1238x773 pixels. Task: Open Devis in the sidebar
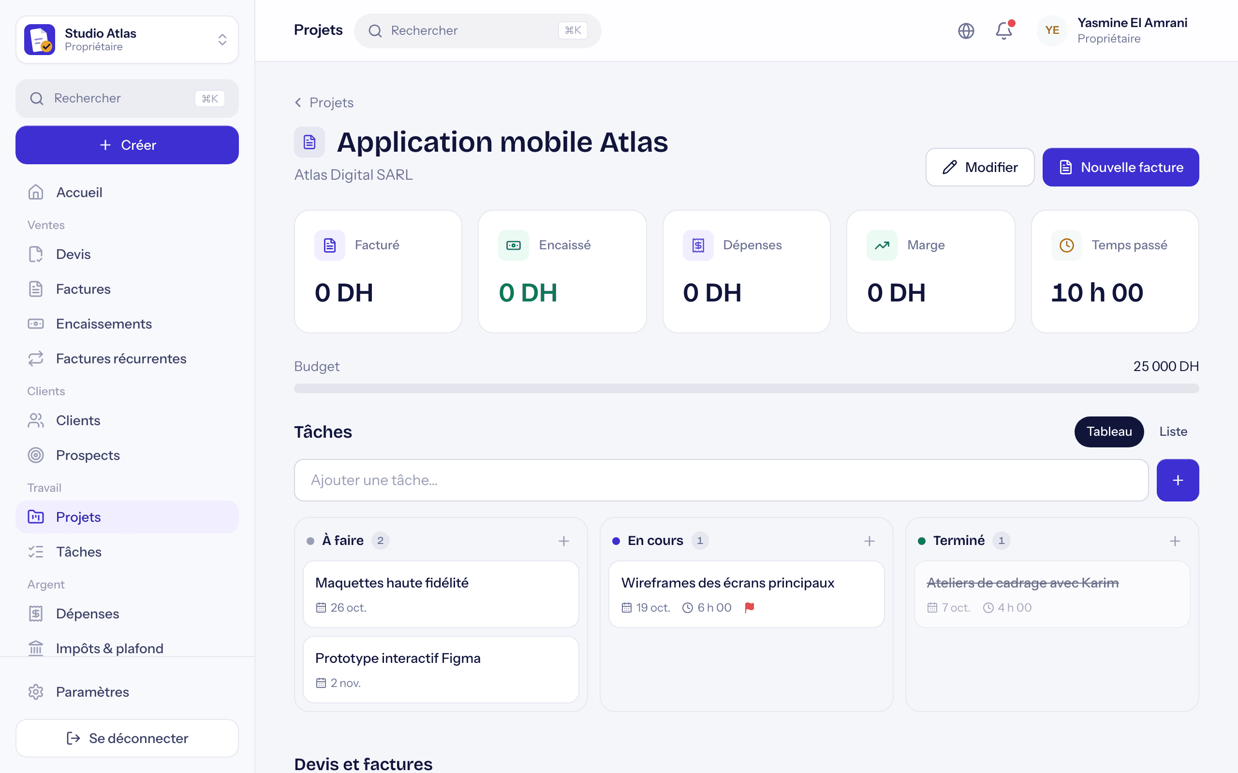pyautogui.click(x=127, y=254)
